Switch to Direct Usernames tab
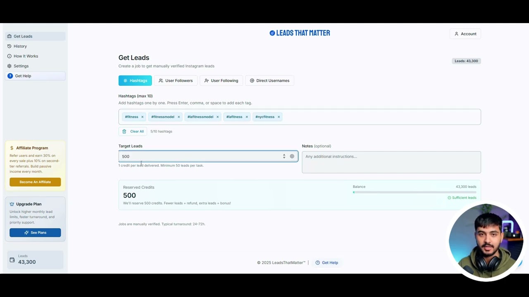The width and height of the screenshot is (529, 297). pos(269,80)
